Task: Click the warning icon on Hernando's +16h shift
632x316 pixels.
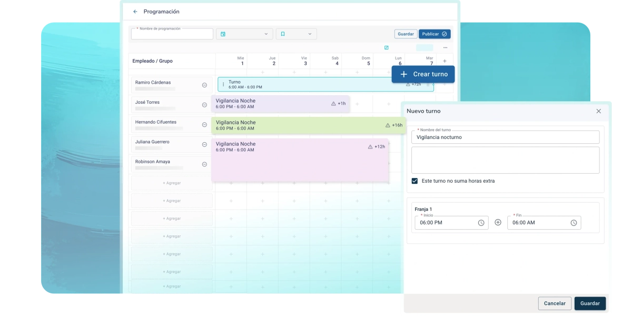Action: click(388, 125)
